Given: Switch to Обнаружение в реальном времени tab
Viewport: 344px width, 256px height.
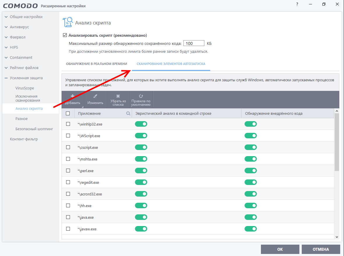Looking at the screenshot, I should pos(96,64).
